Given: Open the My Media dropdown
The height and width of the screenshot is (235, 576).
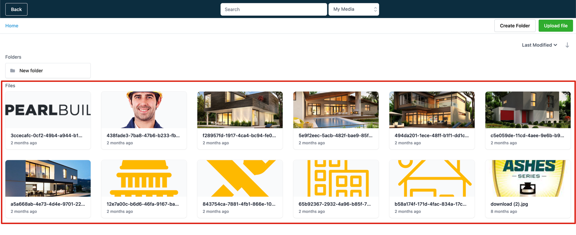Looking at the screenshot, I should [x=354, y=9].
